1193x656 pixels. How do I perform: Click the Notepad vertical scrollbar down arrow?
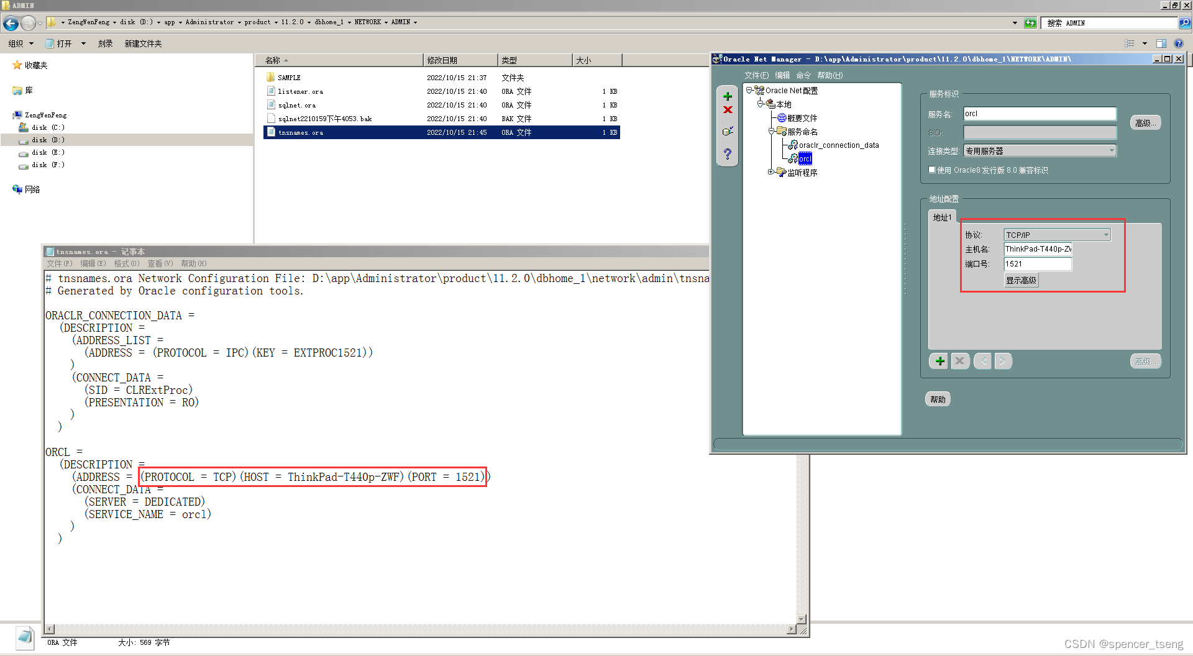coord(802,619)
